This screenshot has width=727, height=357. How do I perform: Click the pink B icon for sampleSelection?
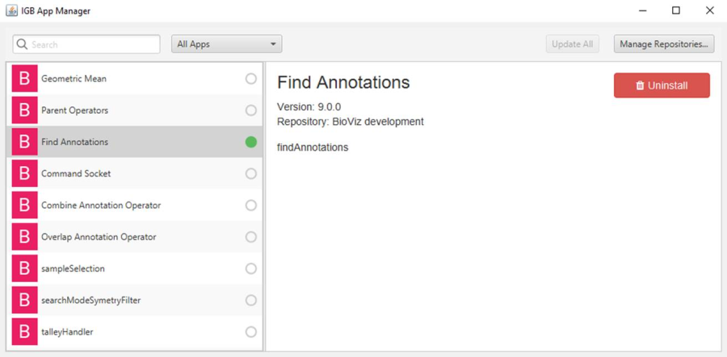click(24, 268)
